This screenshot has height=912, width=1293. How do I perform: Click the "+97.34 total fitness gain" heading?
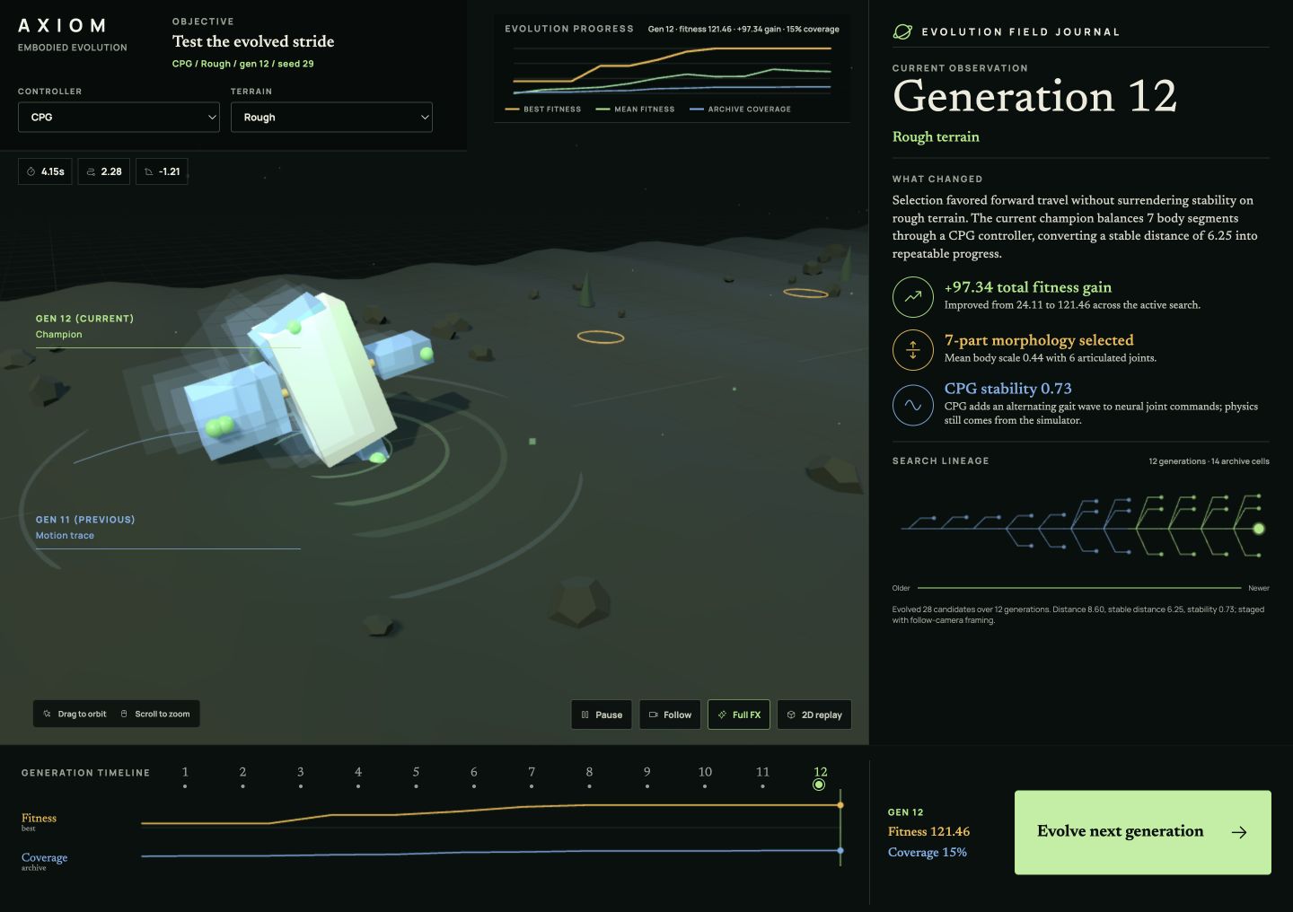click(x=1028, y=287)
